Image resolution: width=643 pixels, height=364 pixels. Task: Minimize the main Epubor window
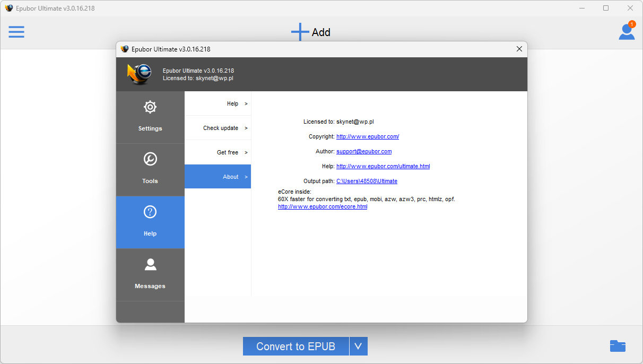coord(581,8)
